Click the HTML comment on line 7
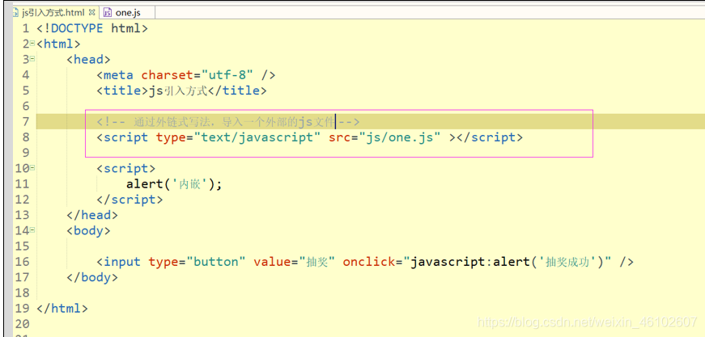The image size is (705, 337). click(x=228, y=121)
